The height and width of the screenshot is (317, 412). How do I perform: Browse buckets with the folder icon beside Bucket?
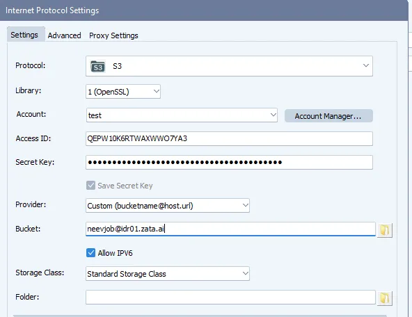[x=385, y=230]
